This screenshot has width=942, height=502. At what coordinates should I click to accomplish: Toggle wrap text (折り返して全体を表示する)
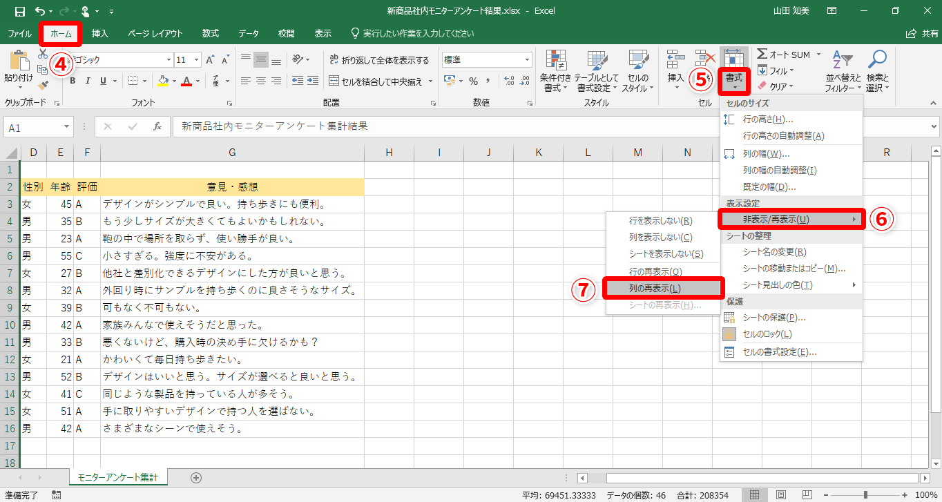[x=378, y=60]
